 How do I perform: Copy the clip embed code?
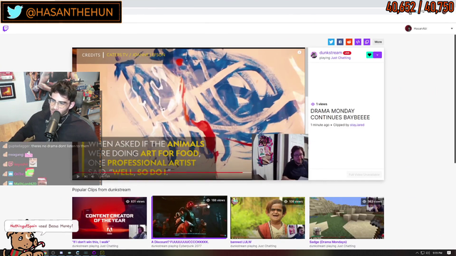pyautogui.click(x=358, y=42)
